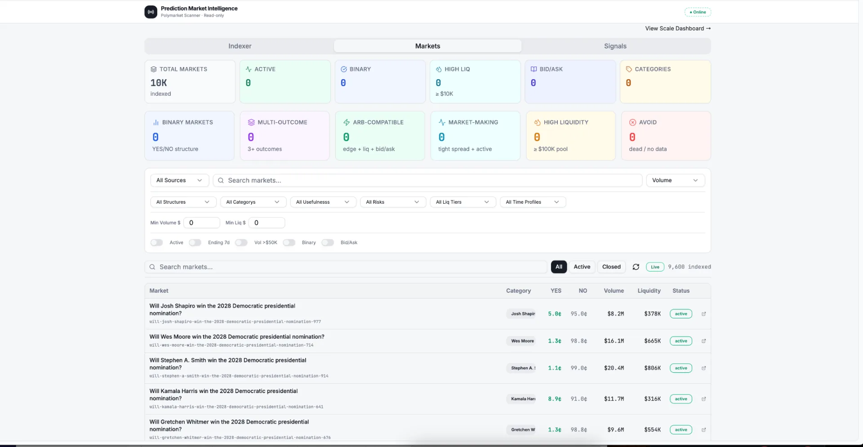Switch to the Indexer tab
The image size is (863, 447).
point(240,46)
